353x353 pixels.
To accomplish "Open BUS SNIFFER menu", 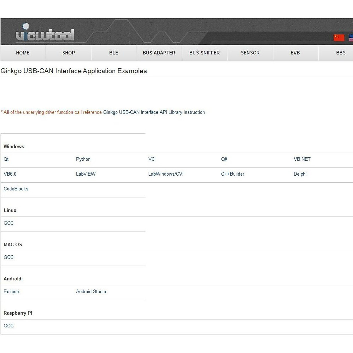I will (x=204, y=53).
